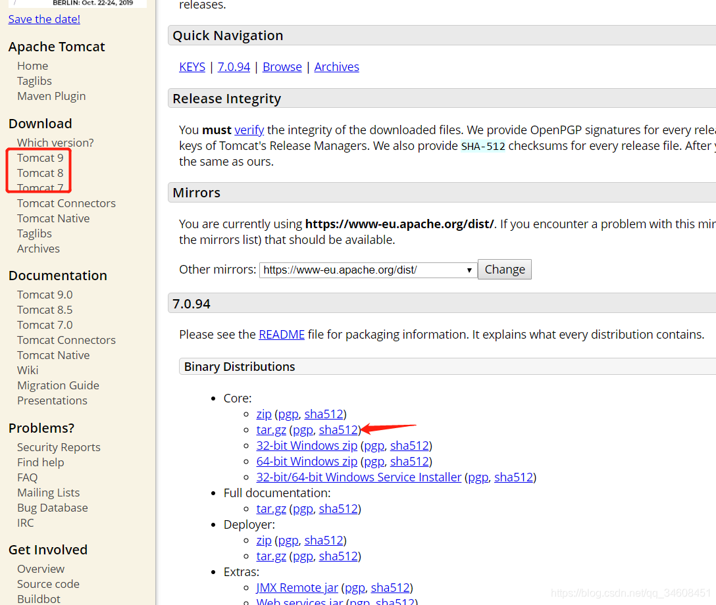Download the Deployer tar.gz
This screenshot has width=716, height=605.
[x=271, y=556]
